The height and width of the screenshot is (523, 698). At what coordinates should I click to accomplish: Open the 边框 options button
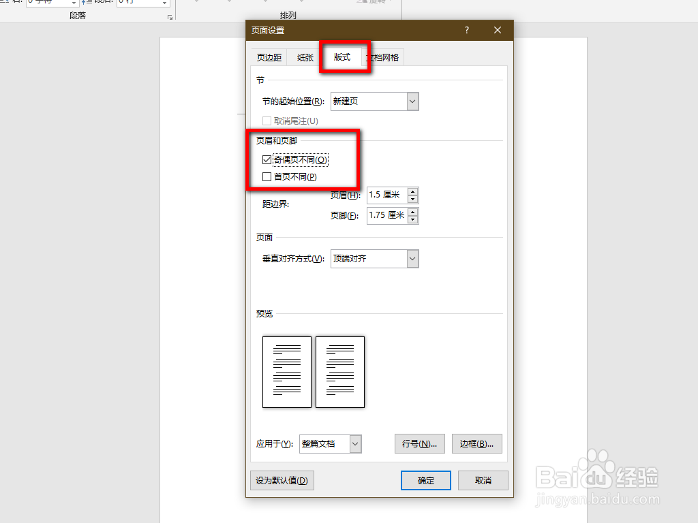pyautogui.click(x=476, y=444)
